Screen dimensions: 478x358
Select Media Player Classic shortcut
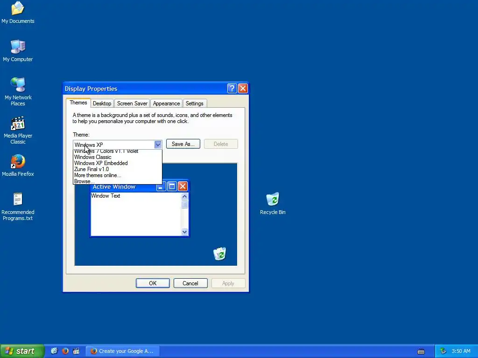coord(18,130)
